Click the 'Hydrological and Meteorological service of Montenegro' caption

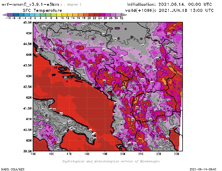[x=111, y=161]
